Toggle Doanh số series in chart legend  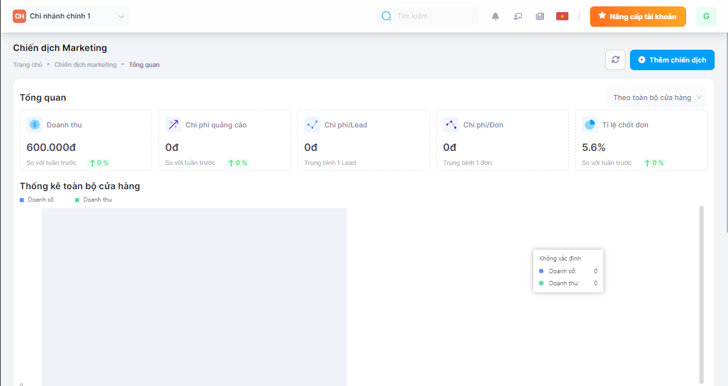click(x=37, y=200)
